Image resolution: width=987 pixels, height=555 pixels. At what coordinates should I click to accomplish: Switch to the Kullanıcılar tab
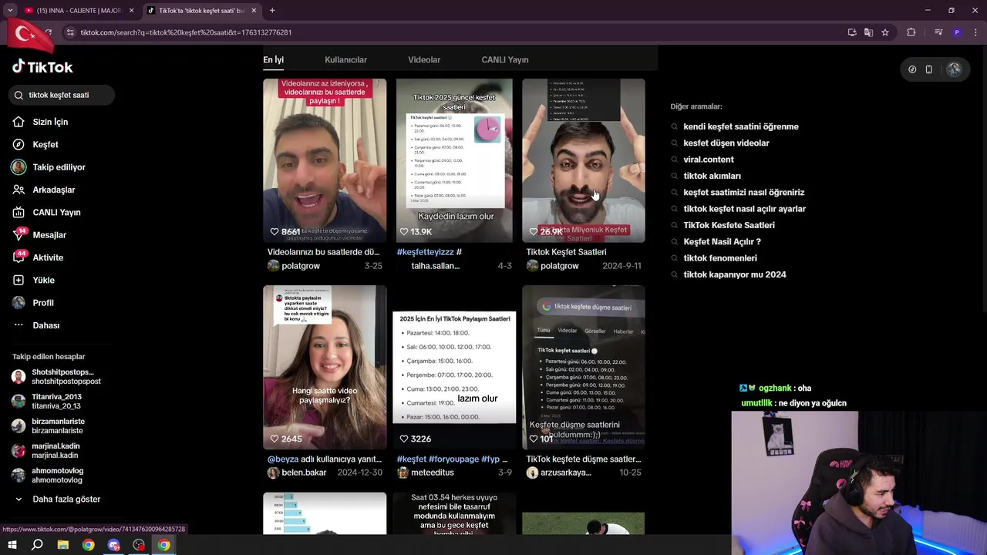point(345,60)
